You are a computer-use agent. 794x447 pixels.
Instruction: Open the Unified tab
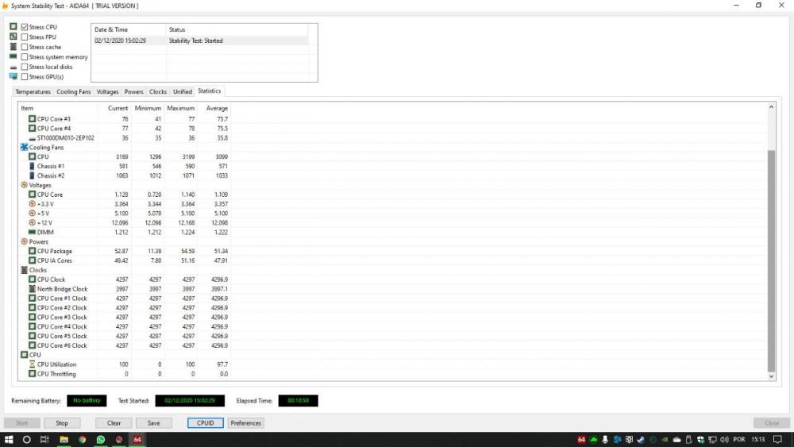point(183,91)
